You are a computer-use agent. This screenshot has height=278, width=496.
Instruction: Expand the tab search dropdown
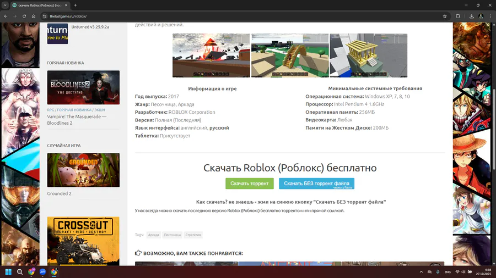pos(5,5)
